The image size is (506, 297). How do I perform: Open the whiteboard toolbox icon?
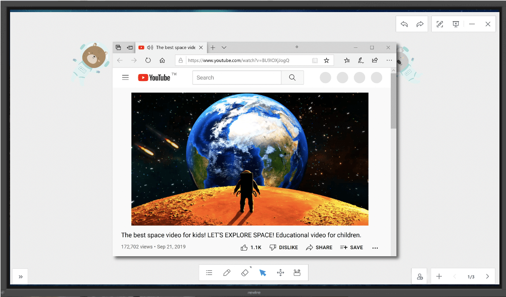pyautogui.click(x=297, y=273)
